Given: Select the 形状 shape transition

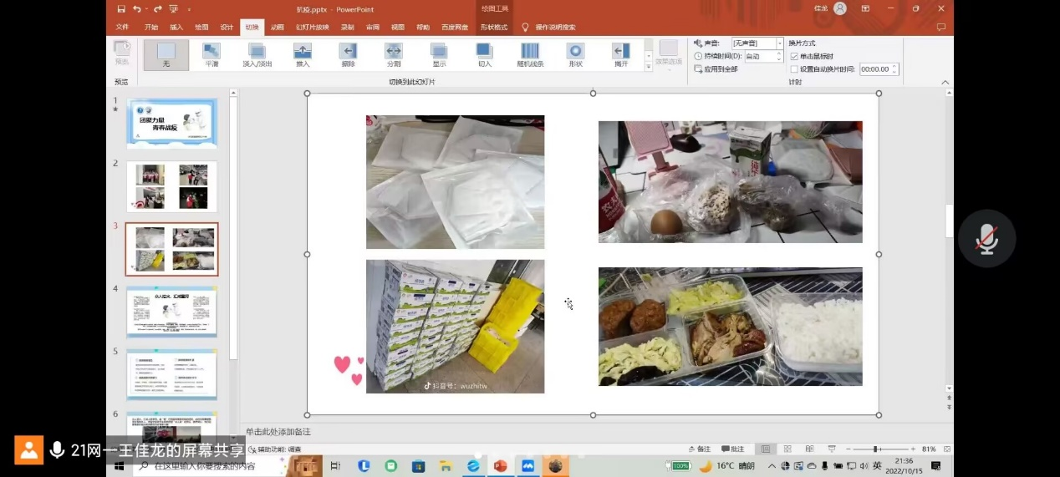Looking at the screenshot, I should 575,54.
